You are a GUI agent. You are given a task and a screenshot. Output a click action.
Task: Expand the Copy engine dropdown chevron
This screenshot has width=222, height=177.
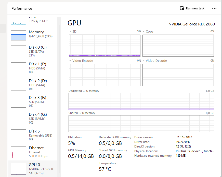coord(143,31)
